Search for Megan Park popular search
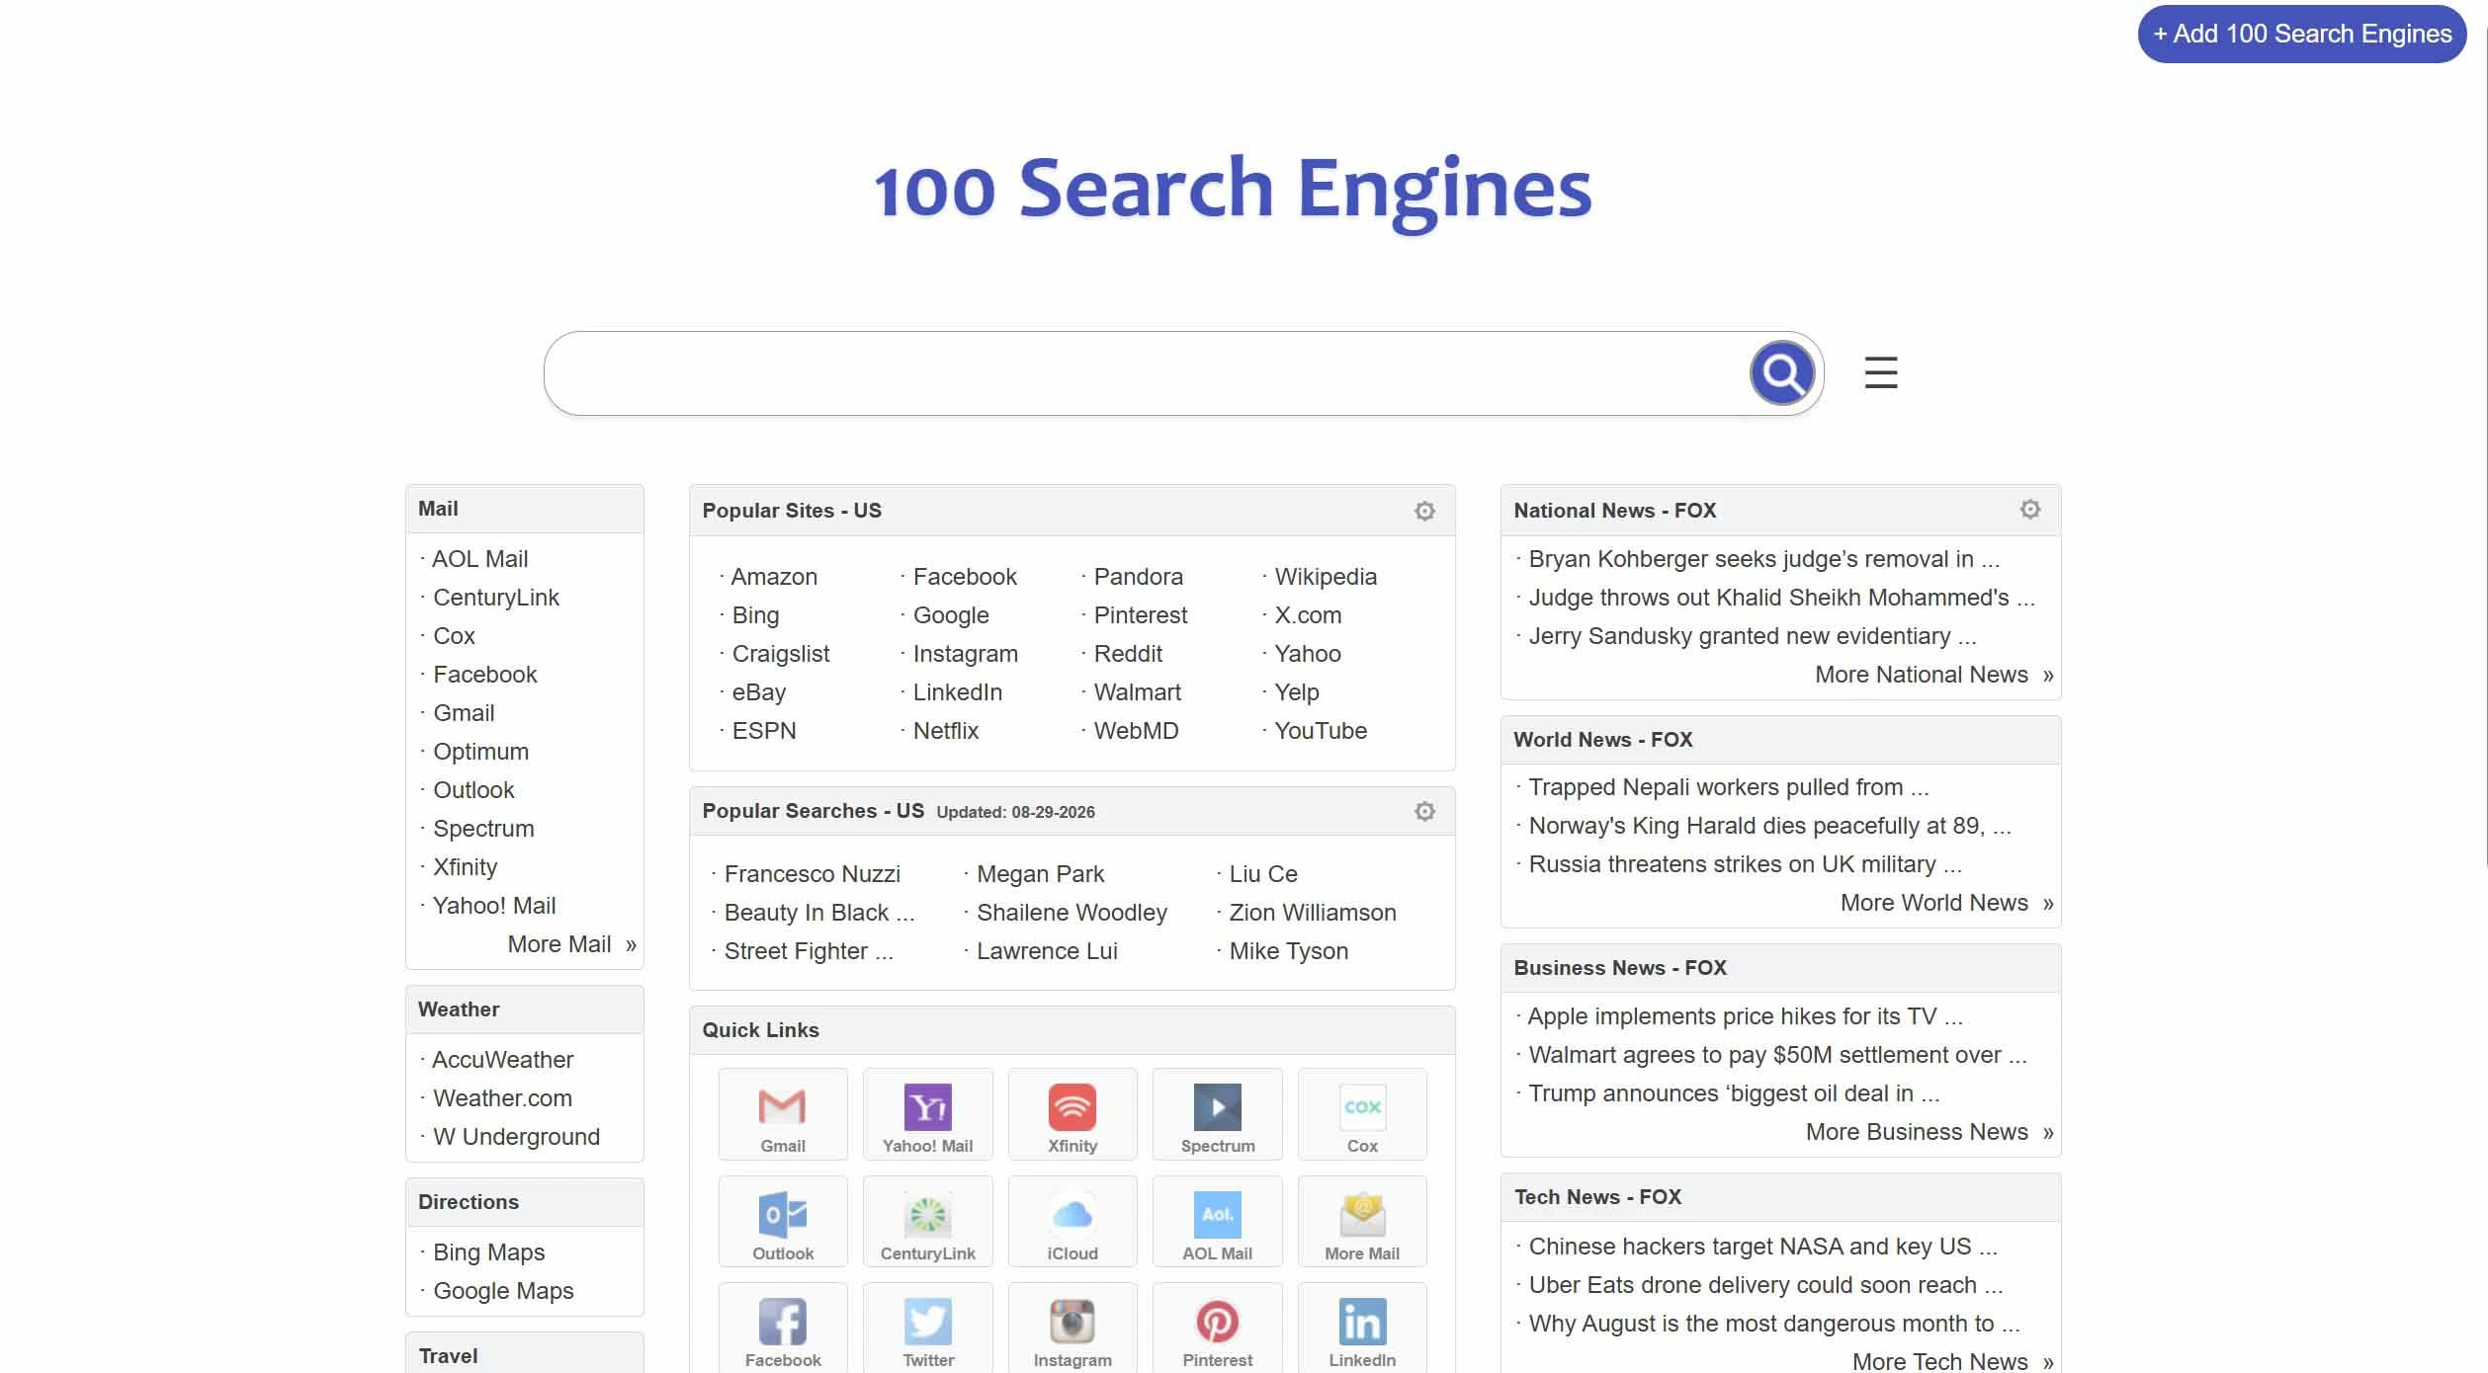The image size is (2488, 1373). point(1040,874)
